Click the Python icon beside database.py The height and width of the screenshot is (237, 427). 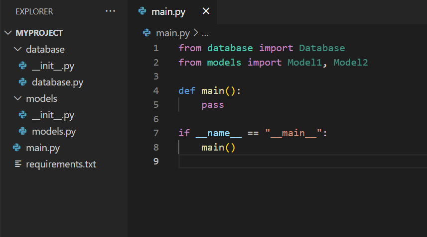(x=22, y=82)
